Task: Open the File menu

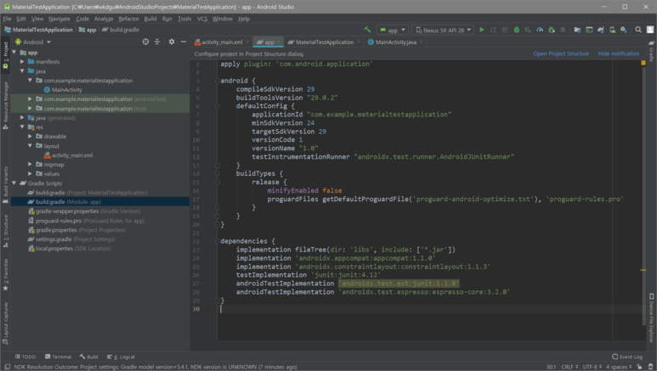Action: 7,19
